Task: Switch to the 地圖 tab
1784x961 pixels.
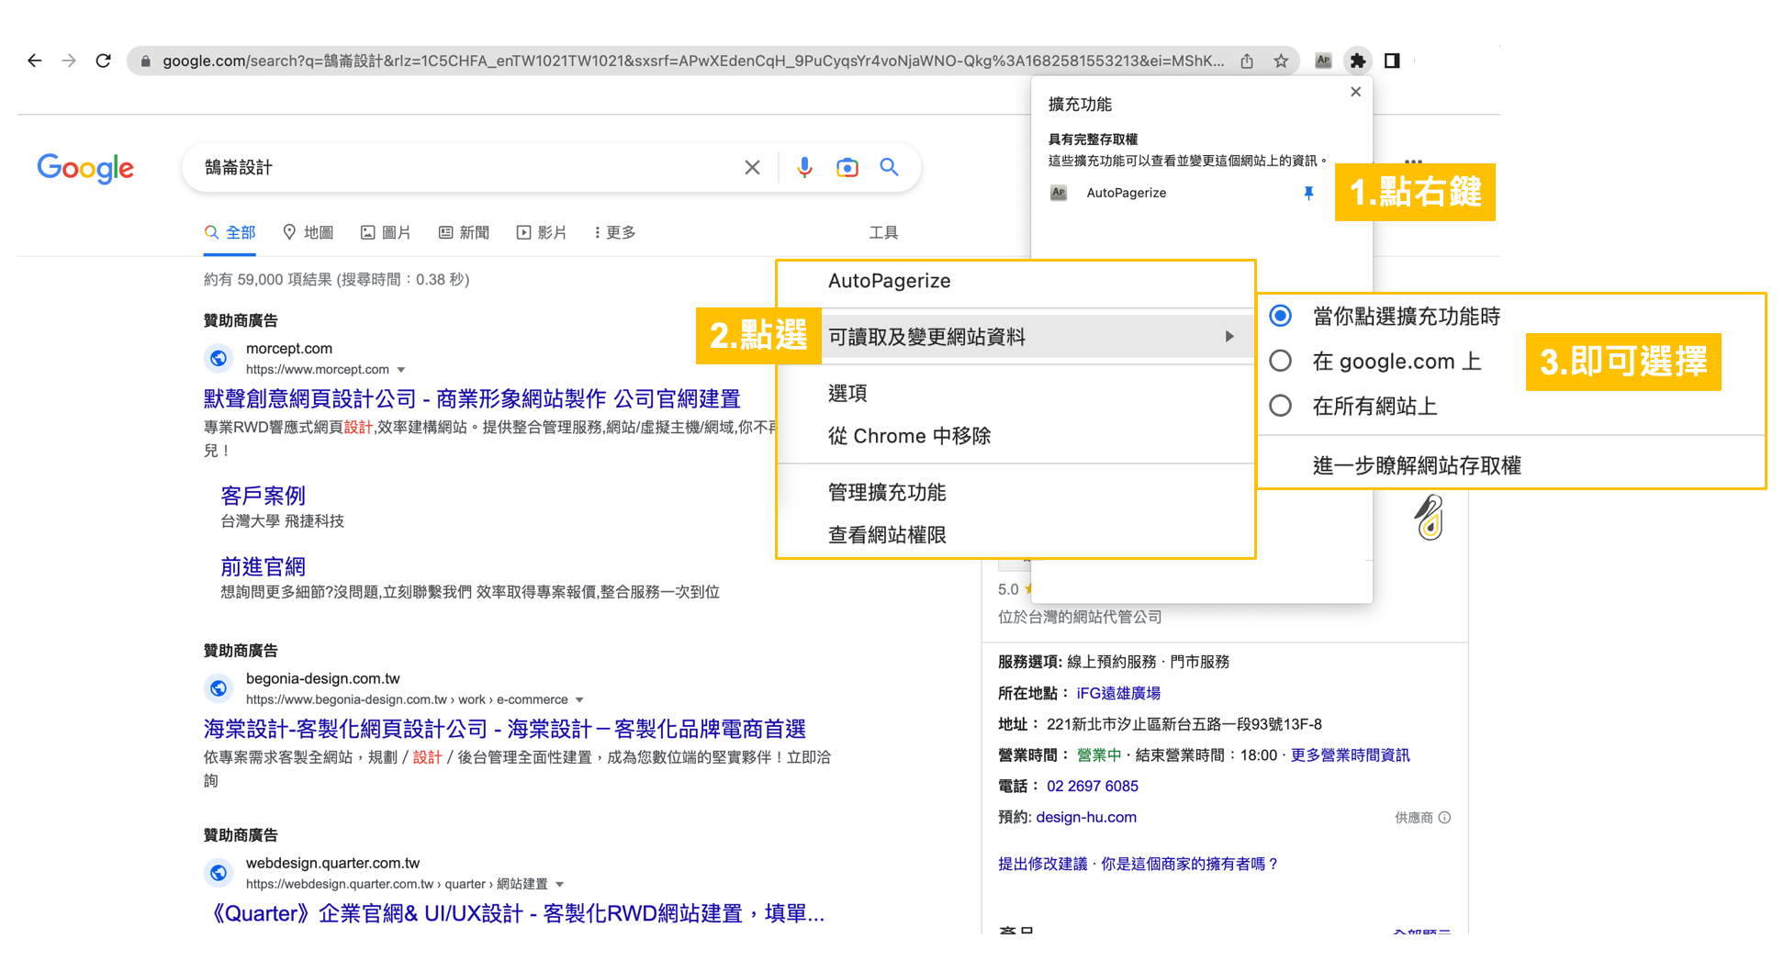Action: tap(309, 233)
